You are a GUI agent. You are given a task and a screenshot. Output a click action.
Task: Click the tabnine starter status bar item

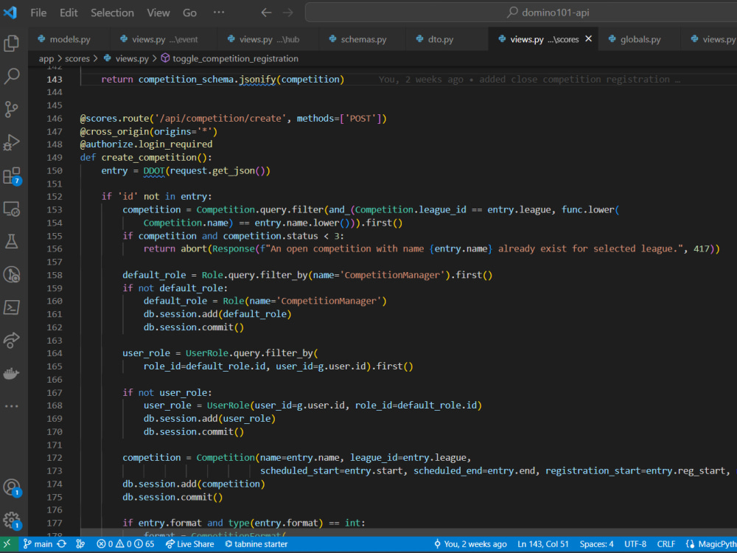coord(255,543)
